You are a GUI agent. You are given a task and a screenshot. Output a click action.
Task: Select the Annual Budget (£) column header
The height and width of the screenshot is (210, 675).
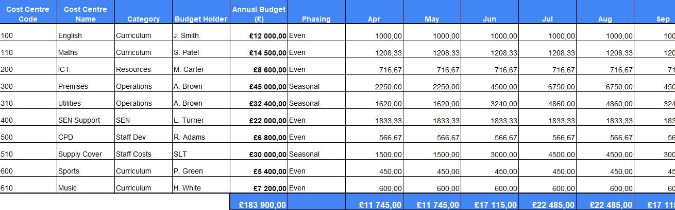(259, 14)
